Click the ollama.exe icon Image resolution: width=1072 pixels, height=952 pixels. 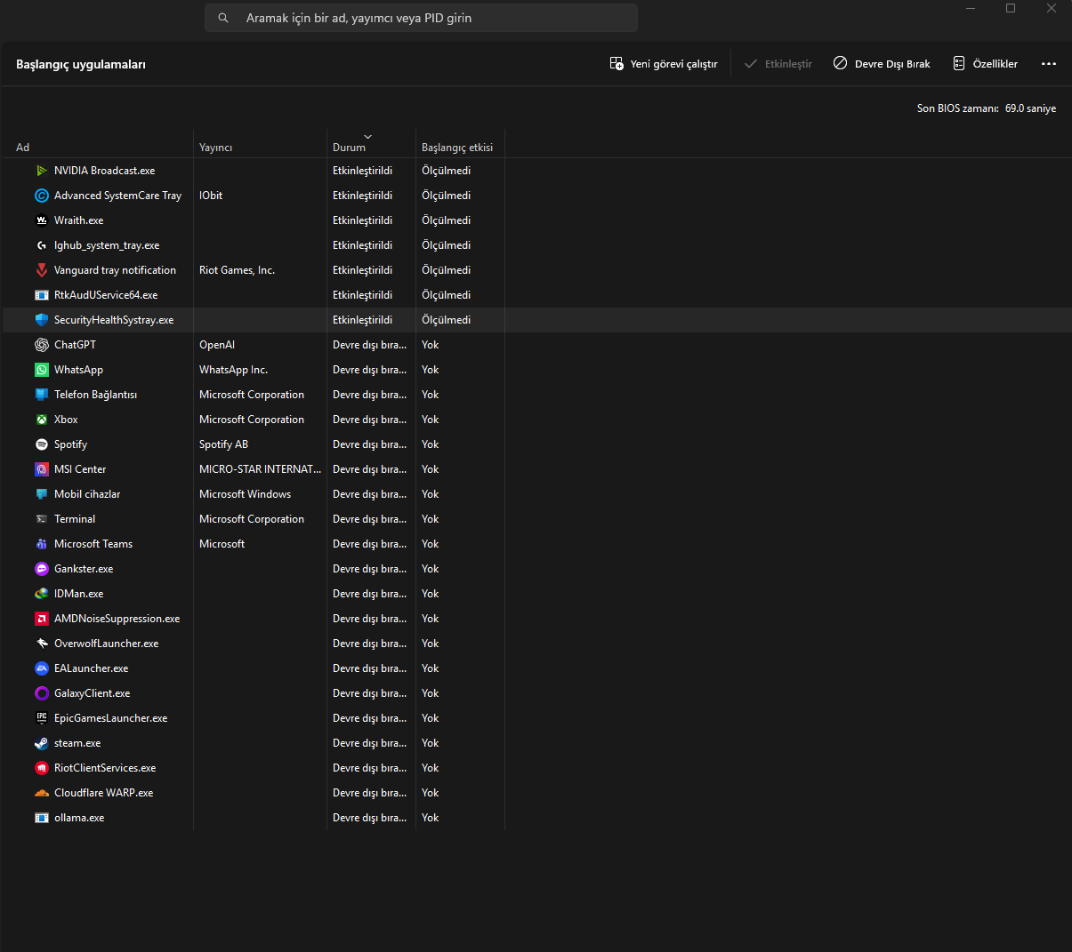42,818
